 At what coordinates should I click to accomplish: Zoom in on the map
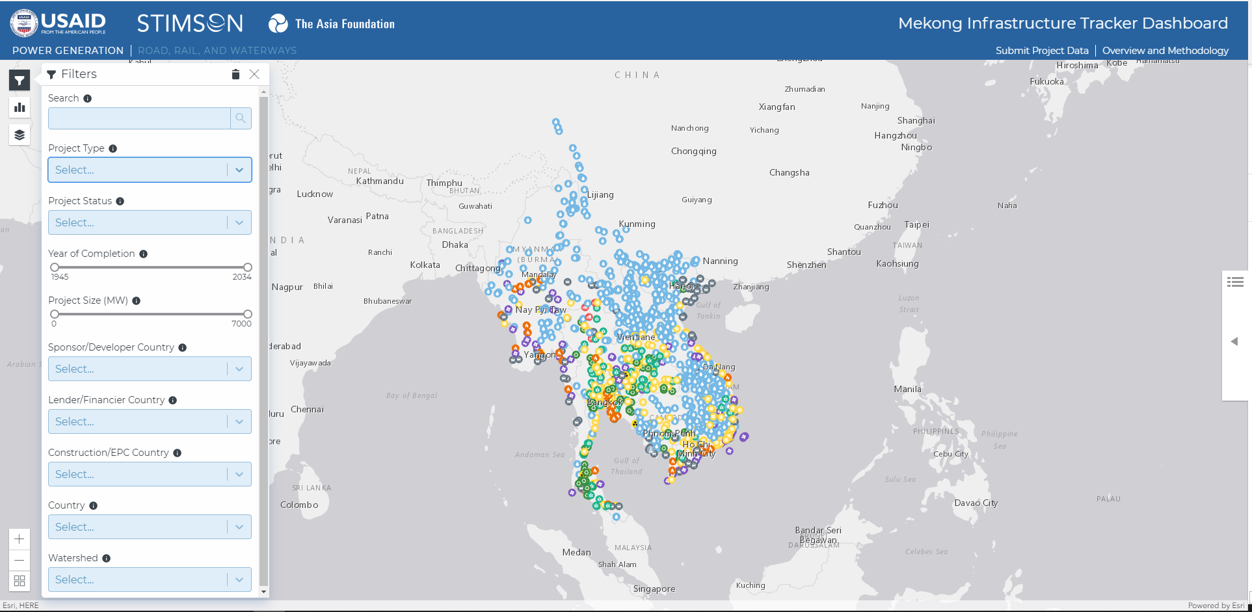(20, 539)
